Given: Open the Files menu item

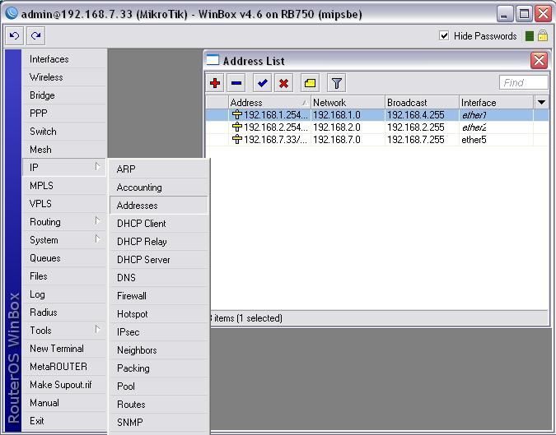Looking at the screenshot, I should pyautogui.click(x=64, y=276).
